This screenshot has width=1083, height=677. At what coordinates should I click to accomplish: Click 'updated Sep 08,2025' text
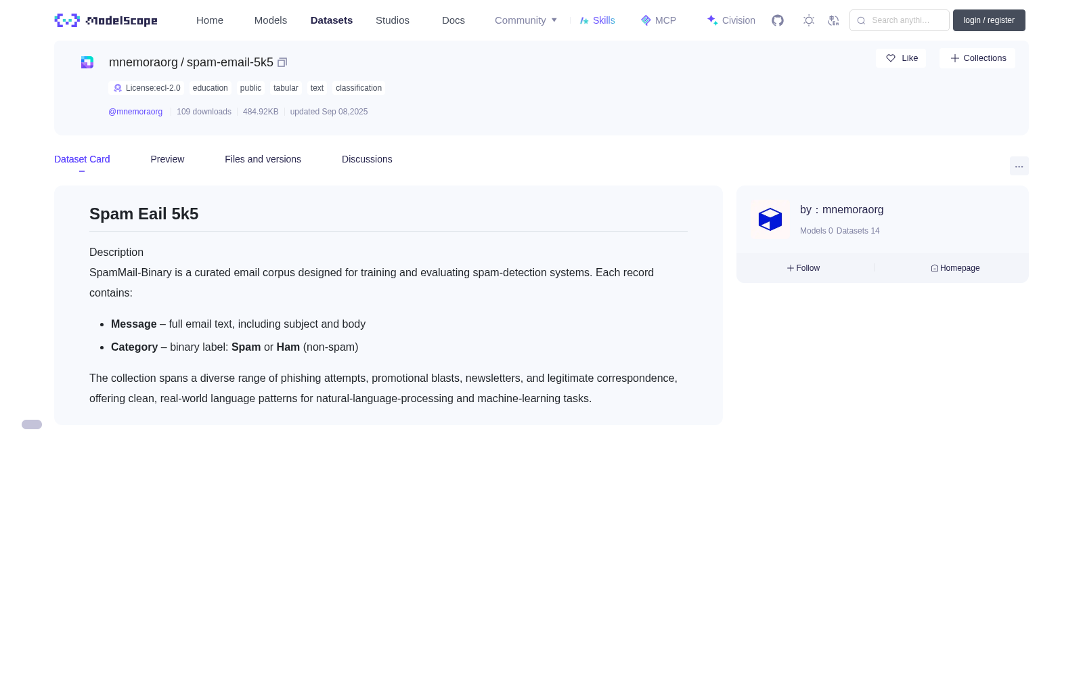coord(329,112)
